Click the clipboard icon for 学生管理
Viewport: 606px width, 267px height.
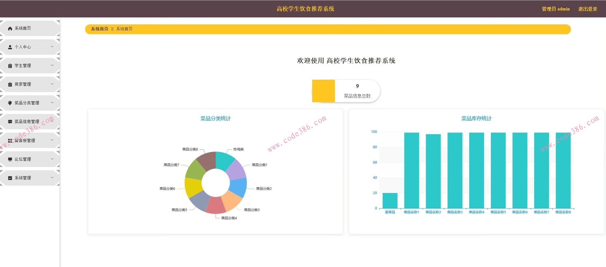[x=10, y=66]
